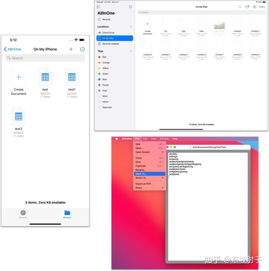Open the Edit menu
This screenshot has width=269, height=271.
[x=145, y=139]
